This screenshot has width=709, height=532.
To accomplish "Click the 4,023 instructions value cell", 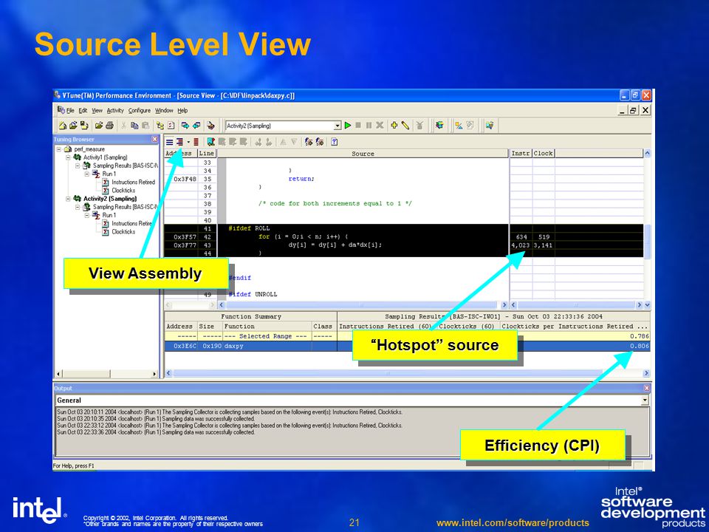I will point(520,245).
